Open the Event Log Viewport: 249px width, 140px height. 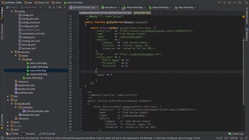coord(236,134)
